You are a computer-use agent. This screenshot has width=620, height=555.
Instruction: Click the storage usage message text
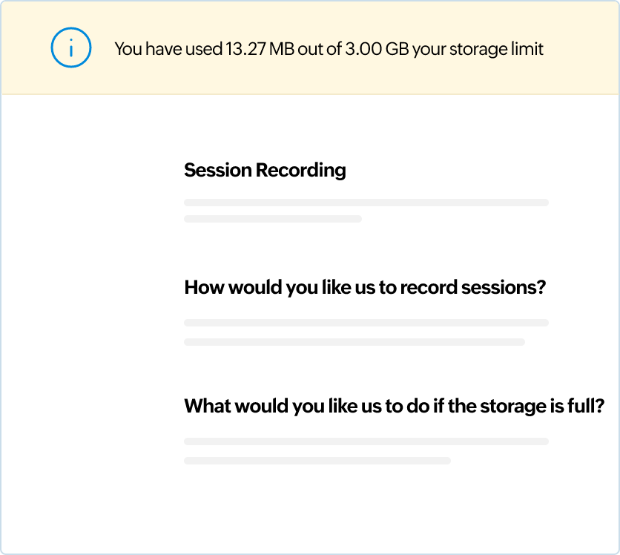pos(329,49)
